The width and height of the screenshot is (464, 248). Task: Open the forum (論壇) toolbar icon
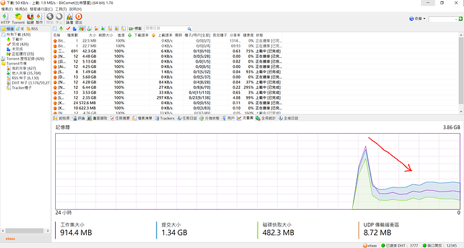point(69,18)
